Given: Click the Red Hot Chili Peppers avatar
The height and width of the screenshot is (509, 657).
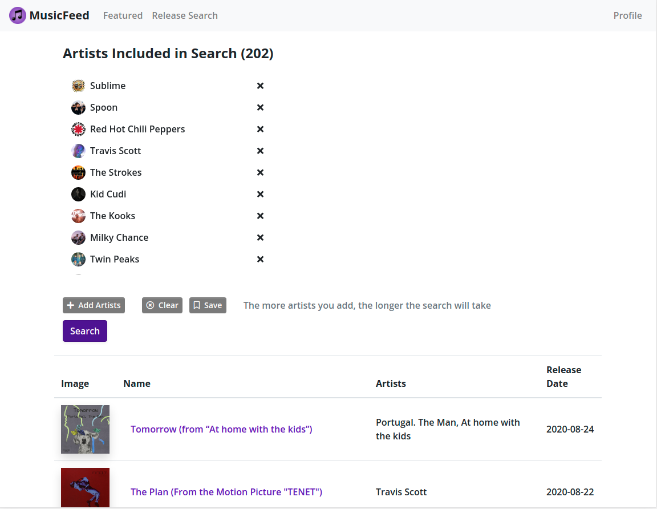Looking at the screenshot, I should point(78,129).
